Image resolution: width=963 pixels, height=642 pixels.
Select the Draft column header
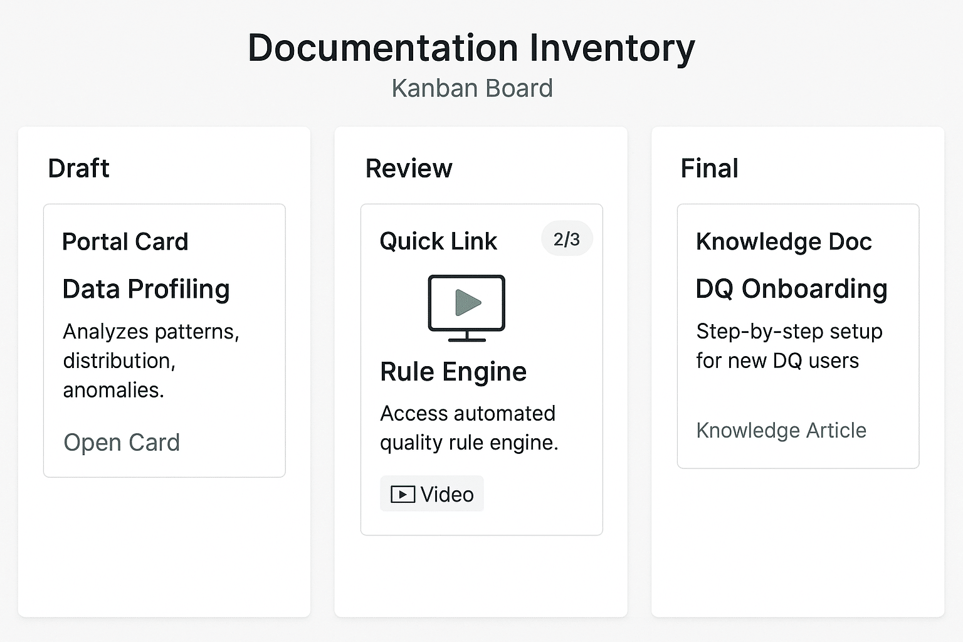[79, 168]
